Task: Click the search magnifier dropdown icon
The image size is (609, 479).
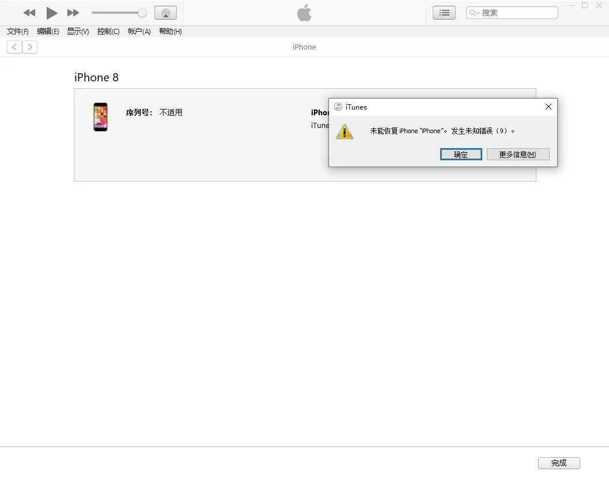Action: 474,13
